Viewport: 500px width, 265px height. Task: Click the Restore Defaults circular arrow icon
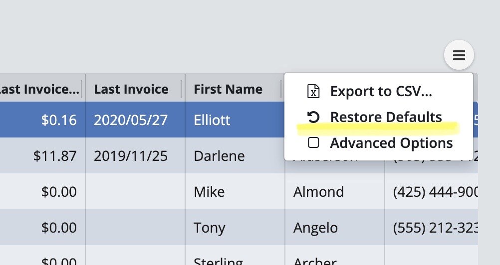[313, 117]
